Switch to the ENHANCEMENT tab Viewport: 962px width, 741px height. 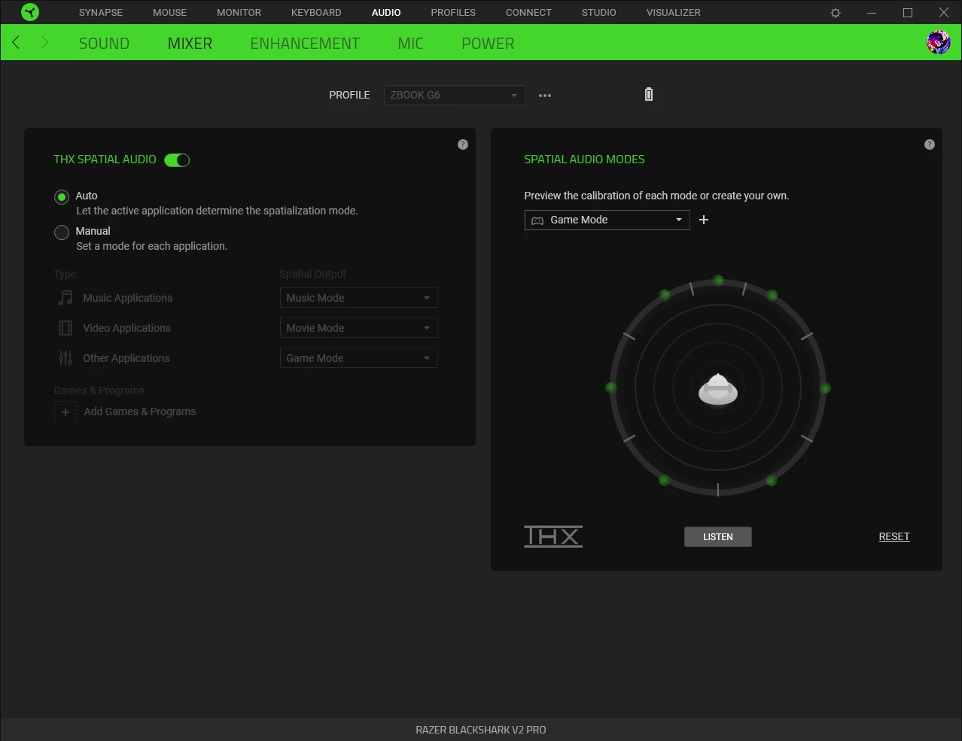(x=305, y=44)
